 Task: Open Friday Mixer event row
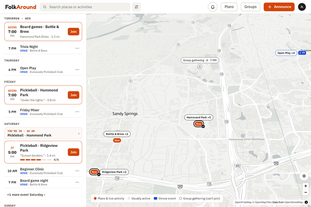click(x=43, y=112)
